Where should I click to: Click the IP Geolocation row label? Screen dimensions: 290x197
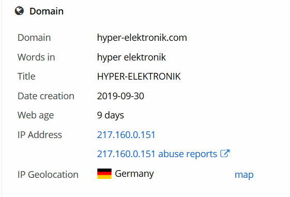click(x=48, y=175)
